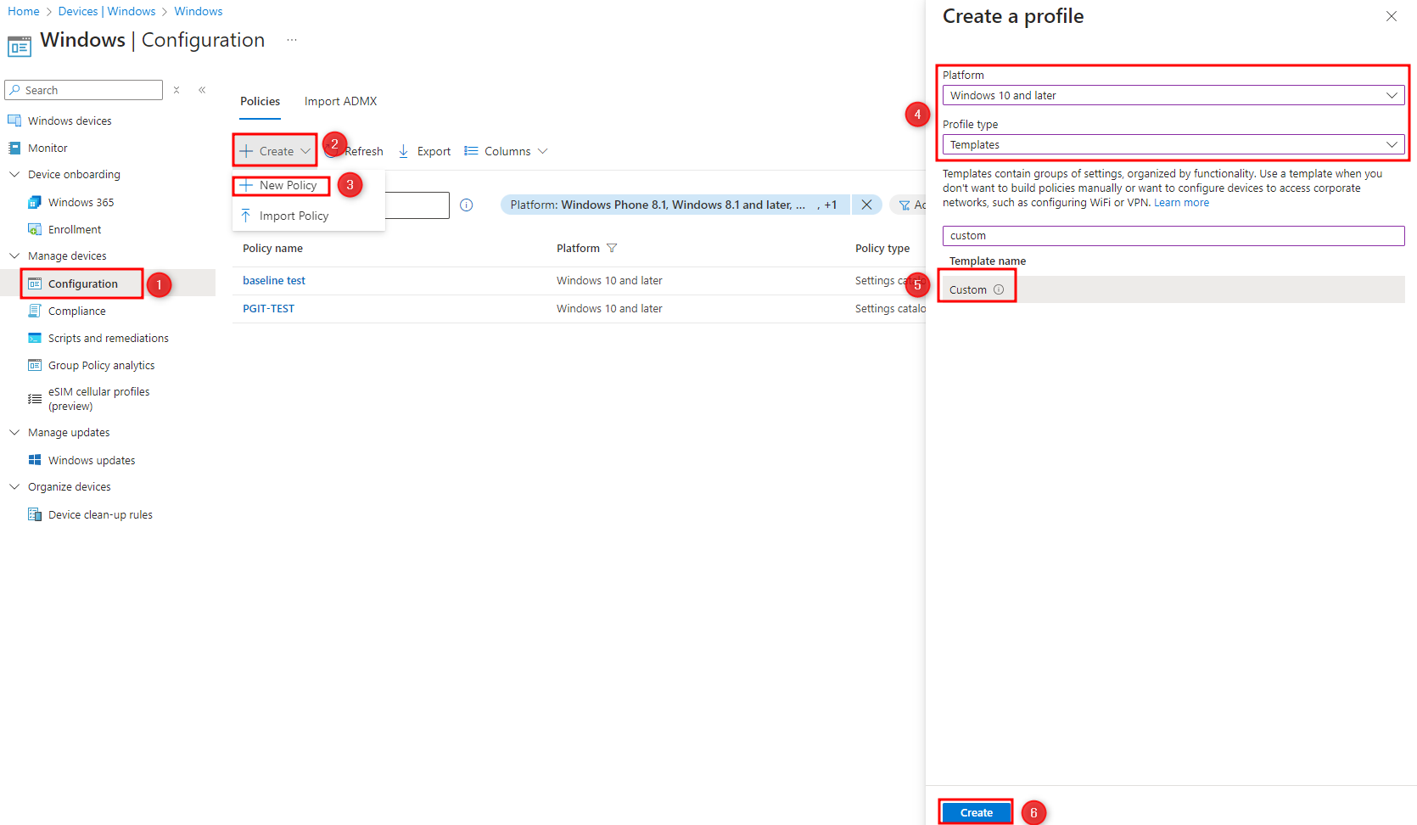This screenshot has width=1417, height=825.
Task: Click the template search field containing custom
Action: (x=1173, y=235)
